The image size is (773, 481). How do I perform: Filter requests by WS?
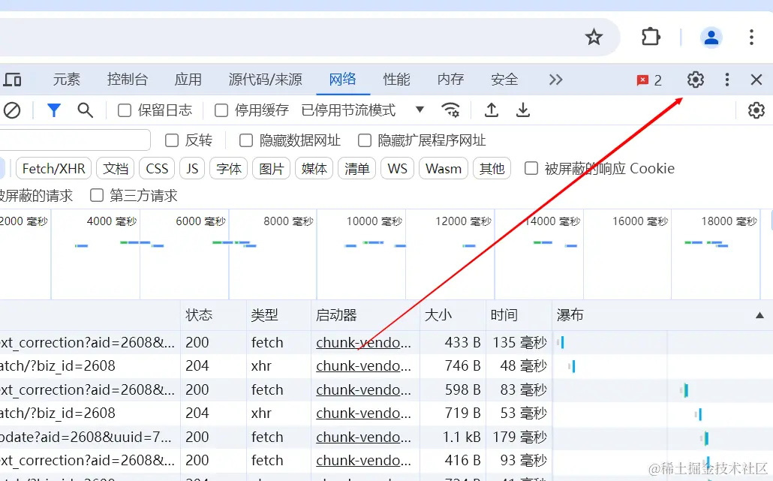[397, 169]
